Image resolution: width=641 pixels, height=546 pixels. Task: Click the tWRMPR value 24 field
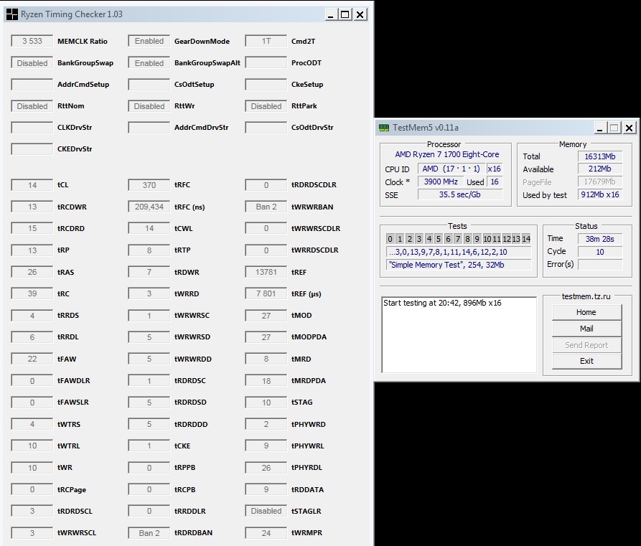click(266, 533)
